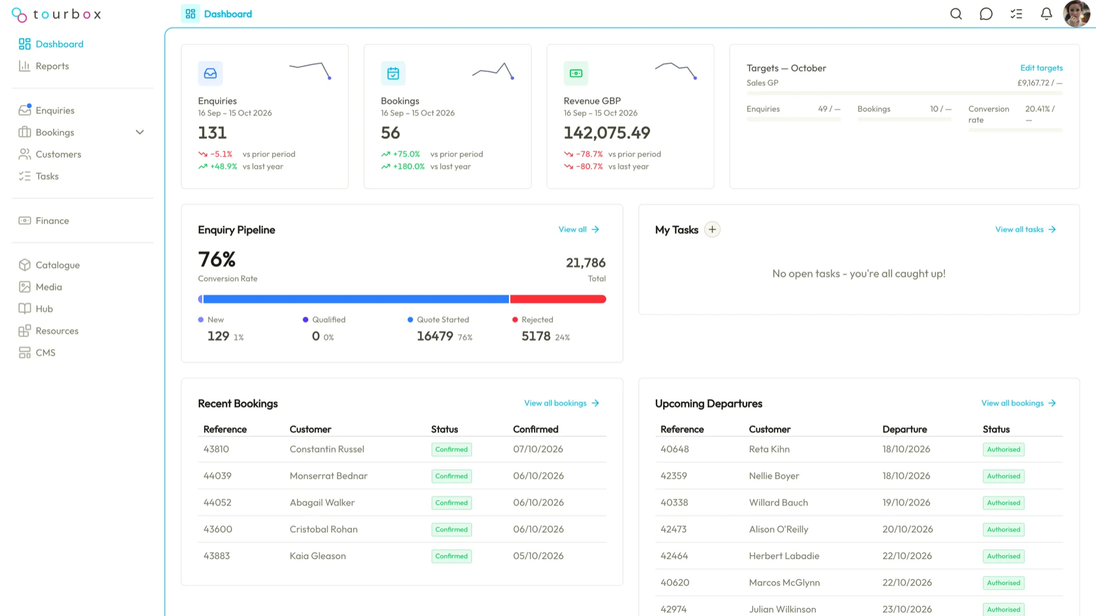Click the Bookings suitcase icon in sidebar

pos(24,132)
